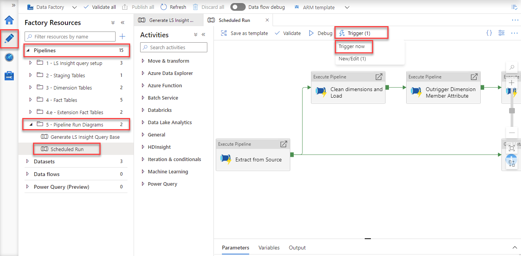Viewport: 521px width, 256px height.
Task: Expand the 2 - Staging Tables folder
Action: 31,75
